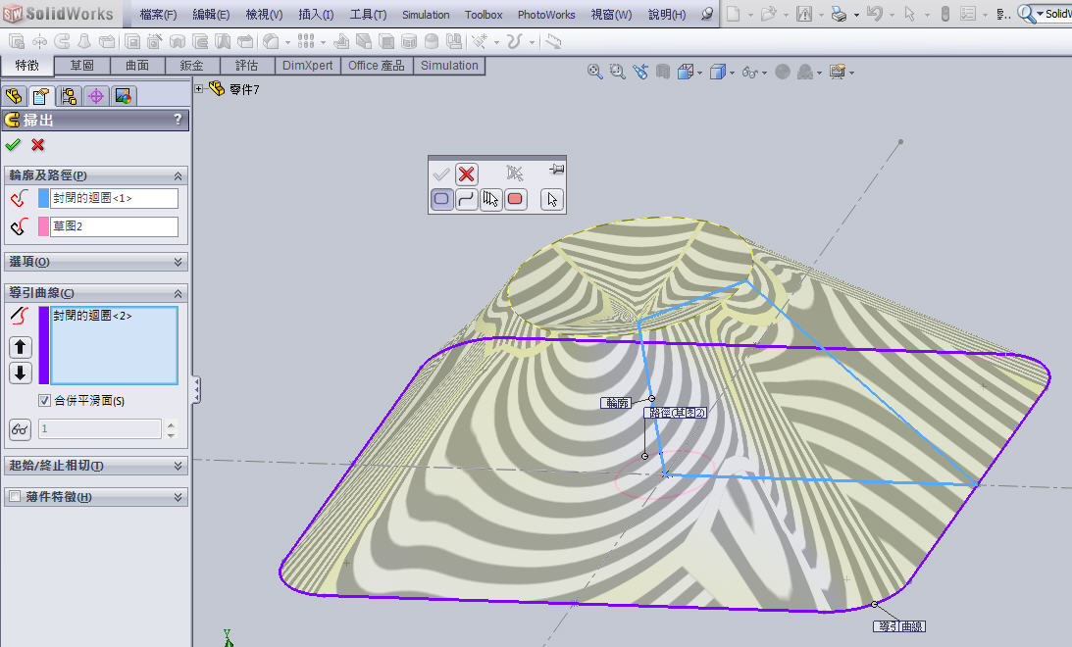Cancel SelectionManager with red X button
The width and height of the screenshot is (1072, 647).
tap(466, 174)
